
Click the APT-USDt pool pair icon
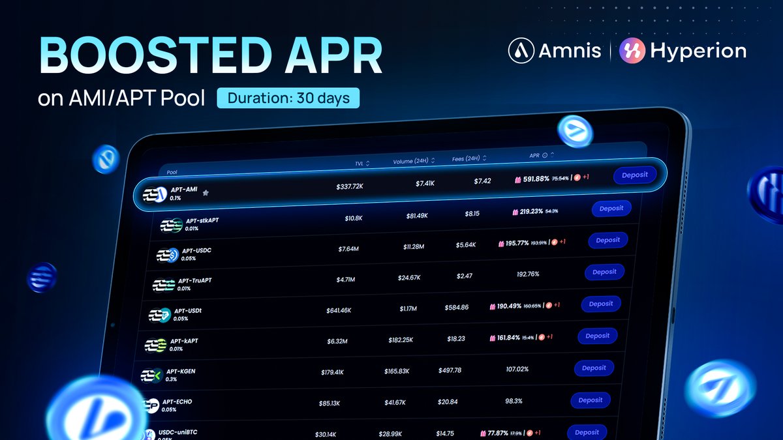pyautogui.click(x=159, y=315)
